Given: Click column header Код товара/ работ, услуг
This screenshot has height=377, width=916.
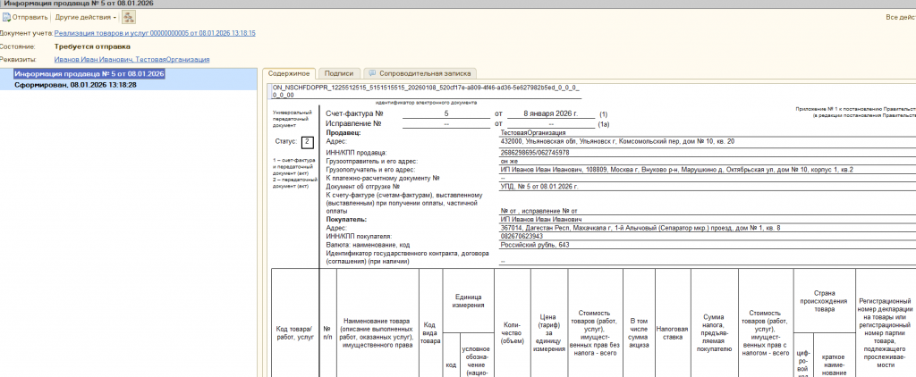Looking at the screenshot, I should pos(294,332).
